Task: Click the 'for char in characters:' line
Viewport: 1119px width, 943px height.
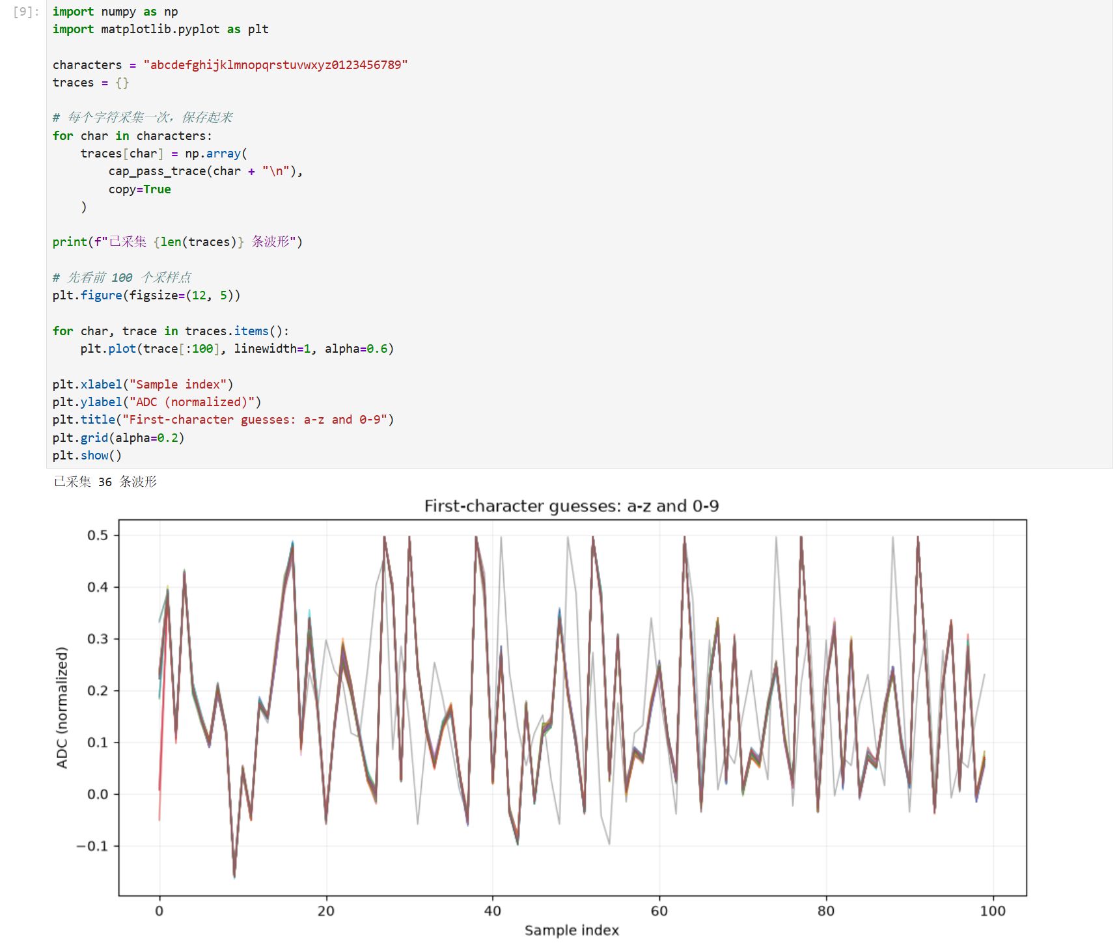Action: click(x=132, y=136)
